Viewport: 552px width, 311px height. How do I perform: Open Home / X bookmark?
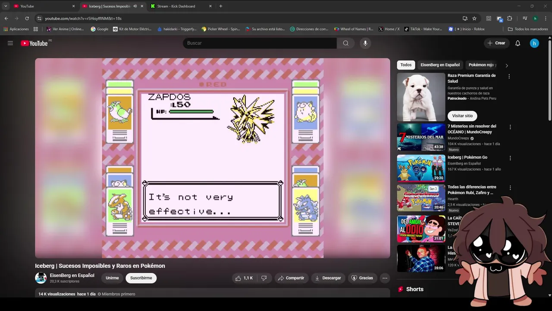(x=389, y=29)
